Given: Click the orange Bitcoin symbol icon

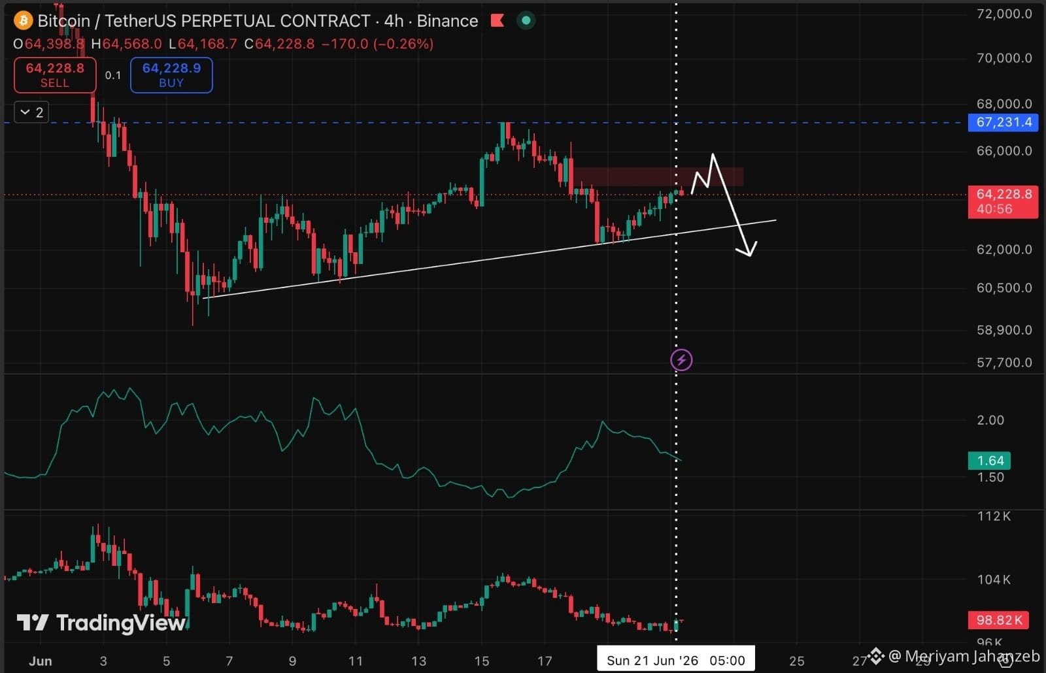Looking at the screenshot, I should click(23, 21).
